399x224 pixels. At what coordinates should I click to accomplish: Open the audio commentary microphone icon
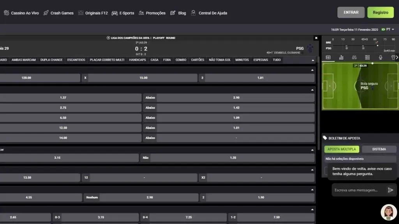[381, 58]
